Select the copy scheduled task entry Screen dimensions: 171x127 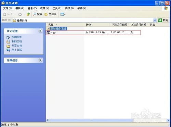click(93, 33)
